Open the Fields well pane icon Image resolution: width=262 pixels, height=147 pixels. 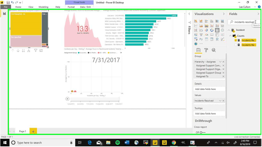198,50
